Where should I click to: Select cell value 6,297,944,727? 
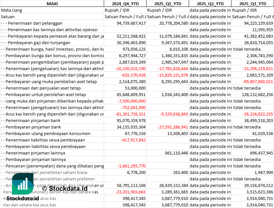(x=132, y=55)
